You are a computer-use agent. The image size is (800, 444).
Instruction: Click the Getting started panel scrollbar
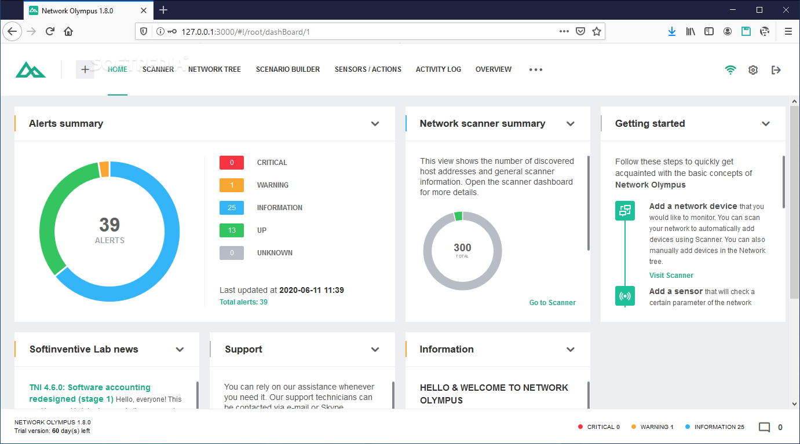784,182
